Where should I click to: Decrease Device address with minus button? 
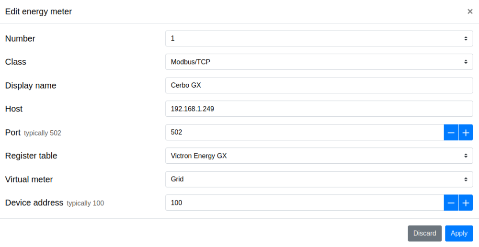[x=451, y=203]
